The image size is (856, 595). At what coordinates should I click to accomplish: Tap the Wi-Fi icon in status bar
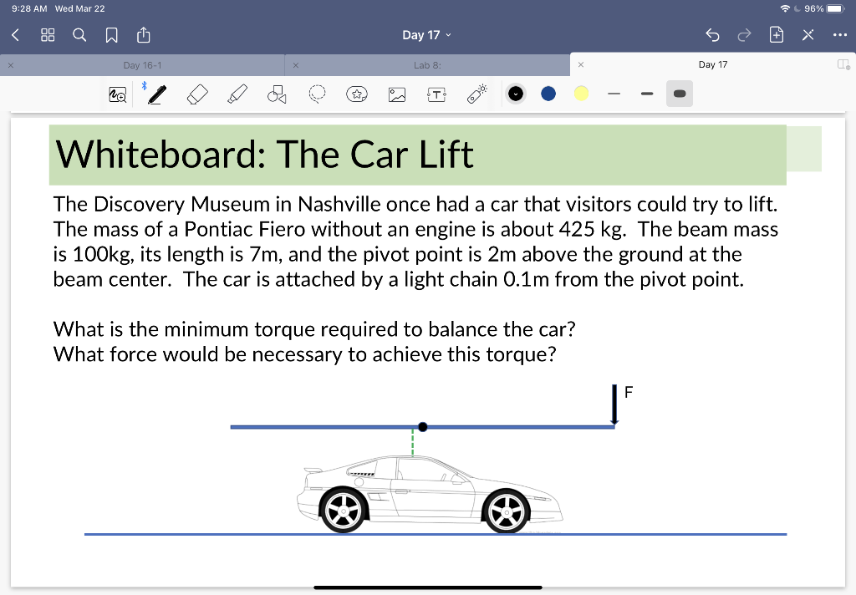point(785,8)
